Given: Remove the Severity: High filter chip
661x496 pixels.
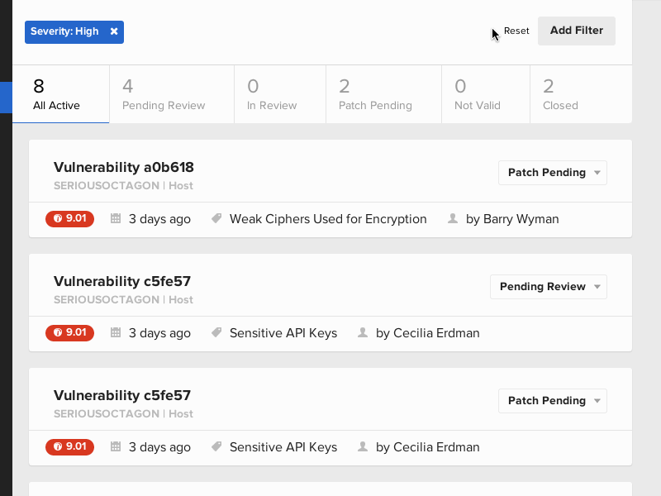Looking at the screenshot, I should [x=114, y=31].
